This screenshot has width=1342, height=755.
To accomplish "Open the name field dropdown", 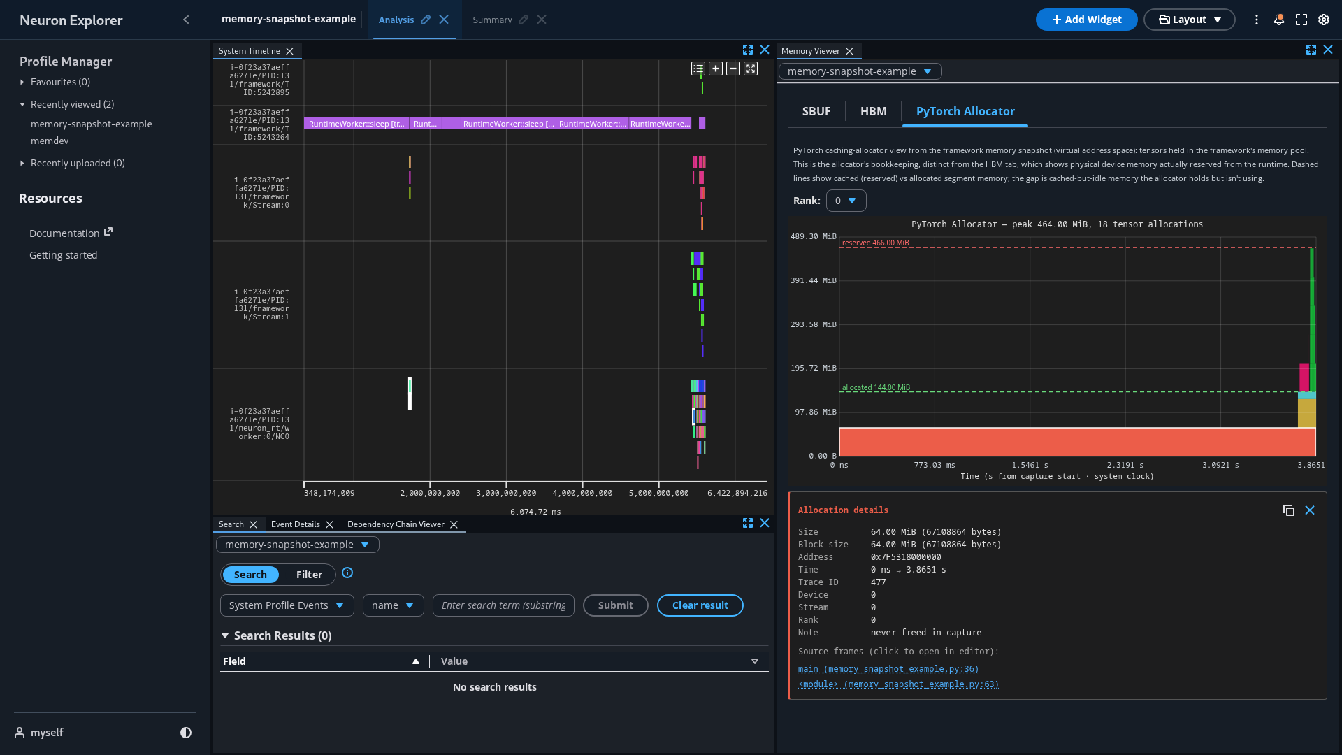I will coord(393,605).
